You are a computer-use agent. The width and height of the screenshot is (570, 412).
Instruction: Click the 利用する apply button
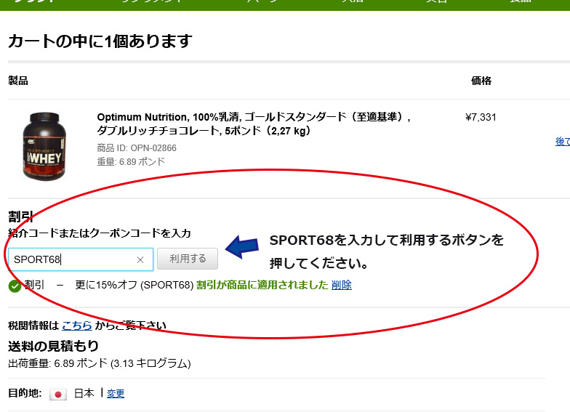(188, 259)
